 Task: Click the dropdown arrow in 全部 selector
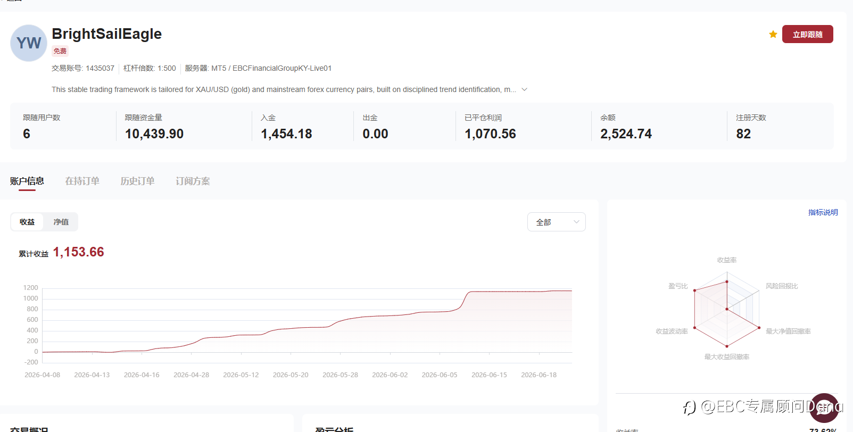coord(576,222)
